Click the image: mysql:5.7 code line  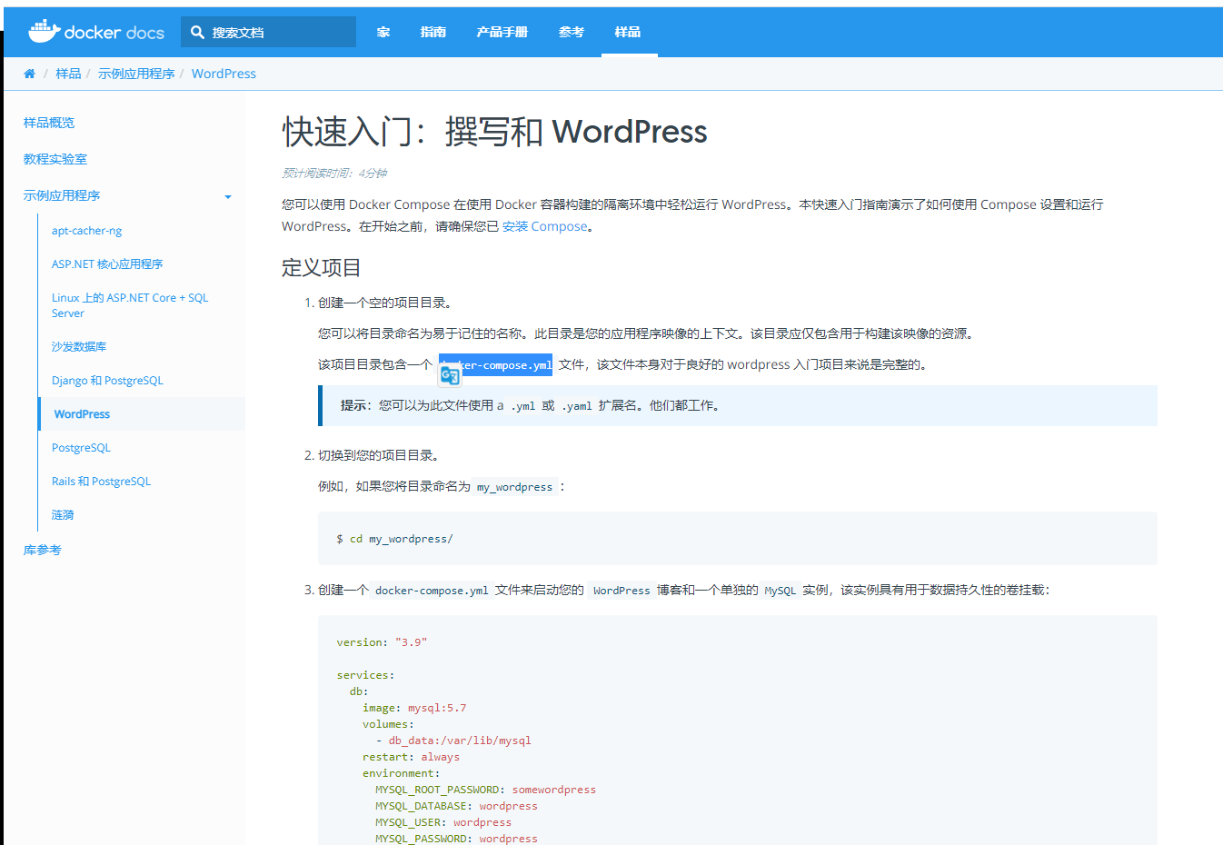(414, 708)
